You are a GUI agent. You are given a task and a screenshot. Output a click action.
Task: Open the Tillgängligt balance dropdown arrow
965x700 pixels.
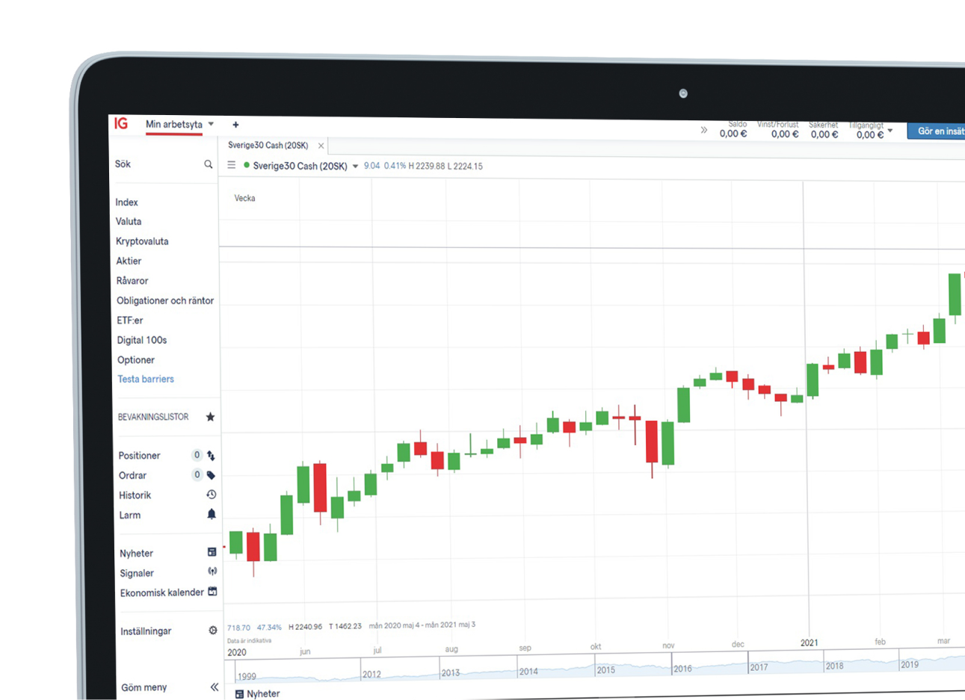pos(890,131)
